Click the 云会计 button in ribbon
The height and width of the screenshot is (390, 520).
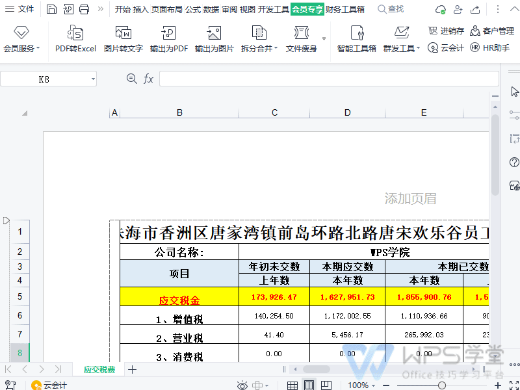pos(446,47)
